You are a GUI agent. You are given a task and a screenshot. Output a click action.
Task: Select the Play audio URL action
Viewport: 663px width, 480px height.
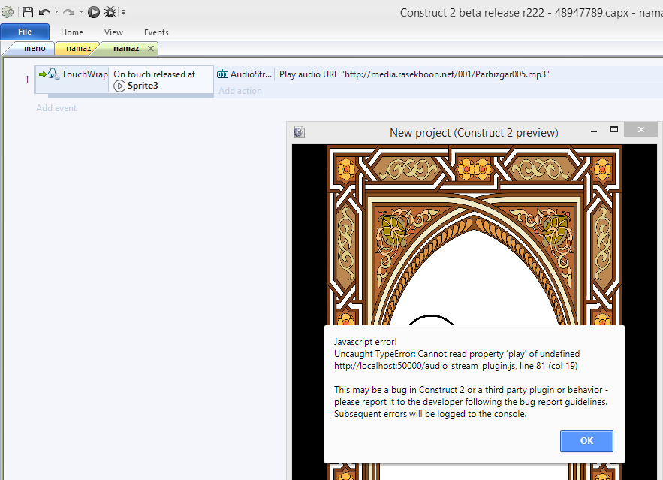(x=414, y=74)
